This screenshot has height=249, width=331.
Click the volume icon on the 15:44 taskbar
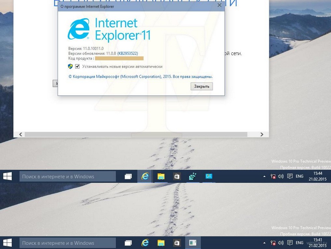(x=281, y=176)
